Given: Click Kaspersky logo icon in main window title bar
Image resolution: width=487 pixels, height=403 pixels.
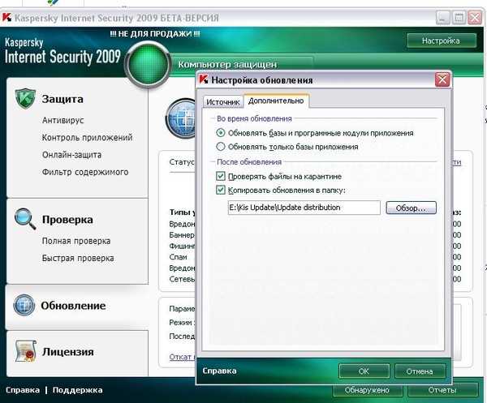Looking at the screenshot, I should (x=6, y=17).
